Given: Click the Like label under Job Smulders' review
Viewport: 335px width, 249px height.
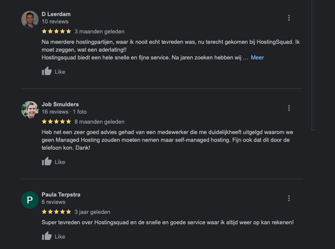Looking at the screenshot, I should point(60,162).
